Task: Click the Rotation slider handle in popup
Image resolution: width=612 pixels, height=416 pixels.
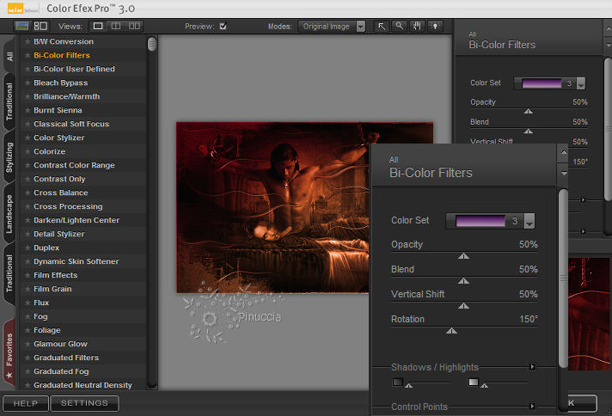Action: (x=451, y=330)
